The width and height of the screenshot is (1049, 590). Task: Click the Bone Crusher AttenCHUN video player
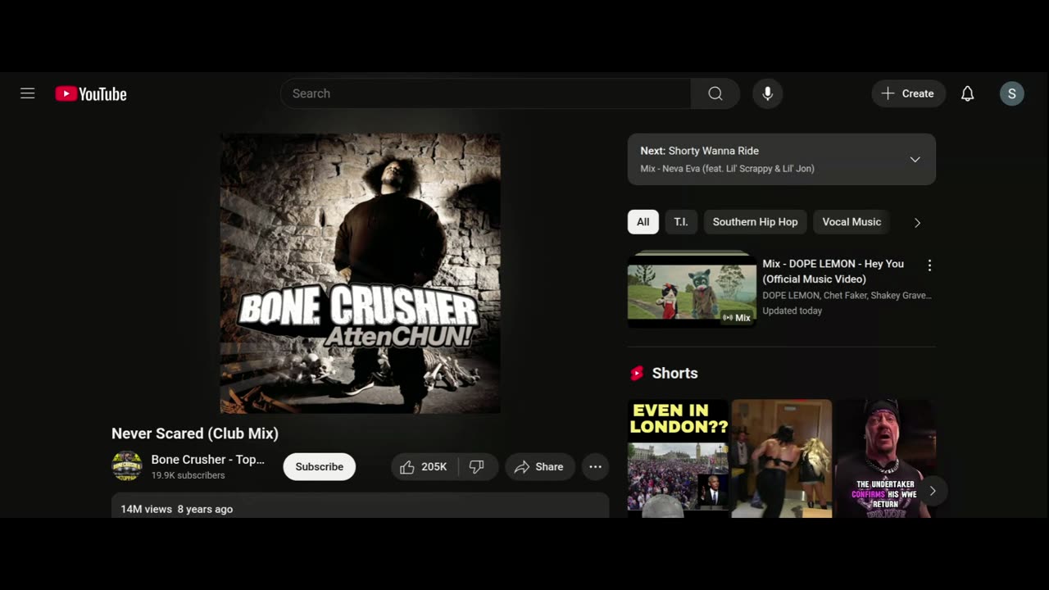[361, 273]
